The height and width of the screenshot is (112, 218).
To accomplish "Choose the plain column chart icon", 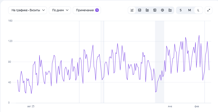I will coord(170,10).
